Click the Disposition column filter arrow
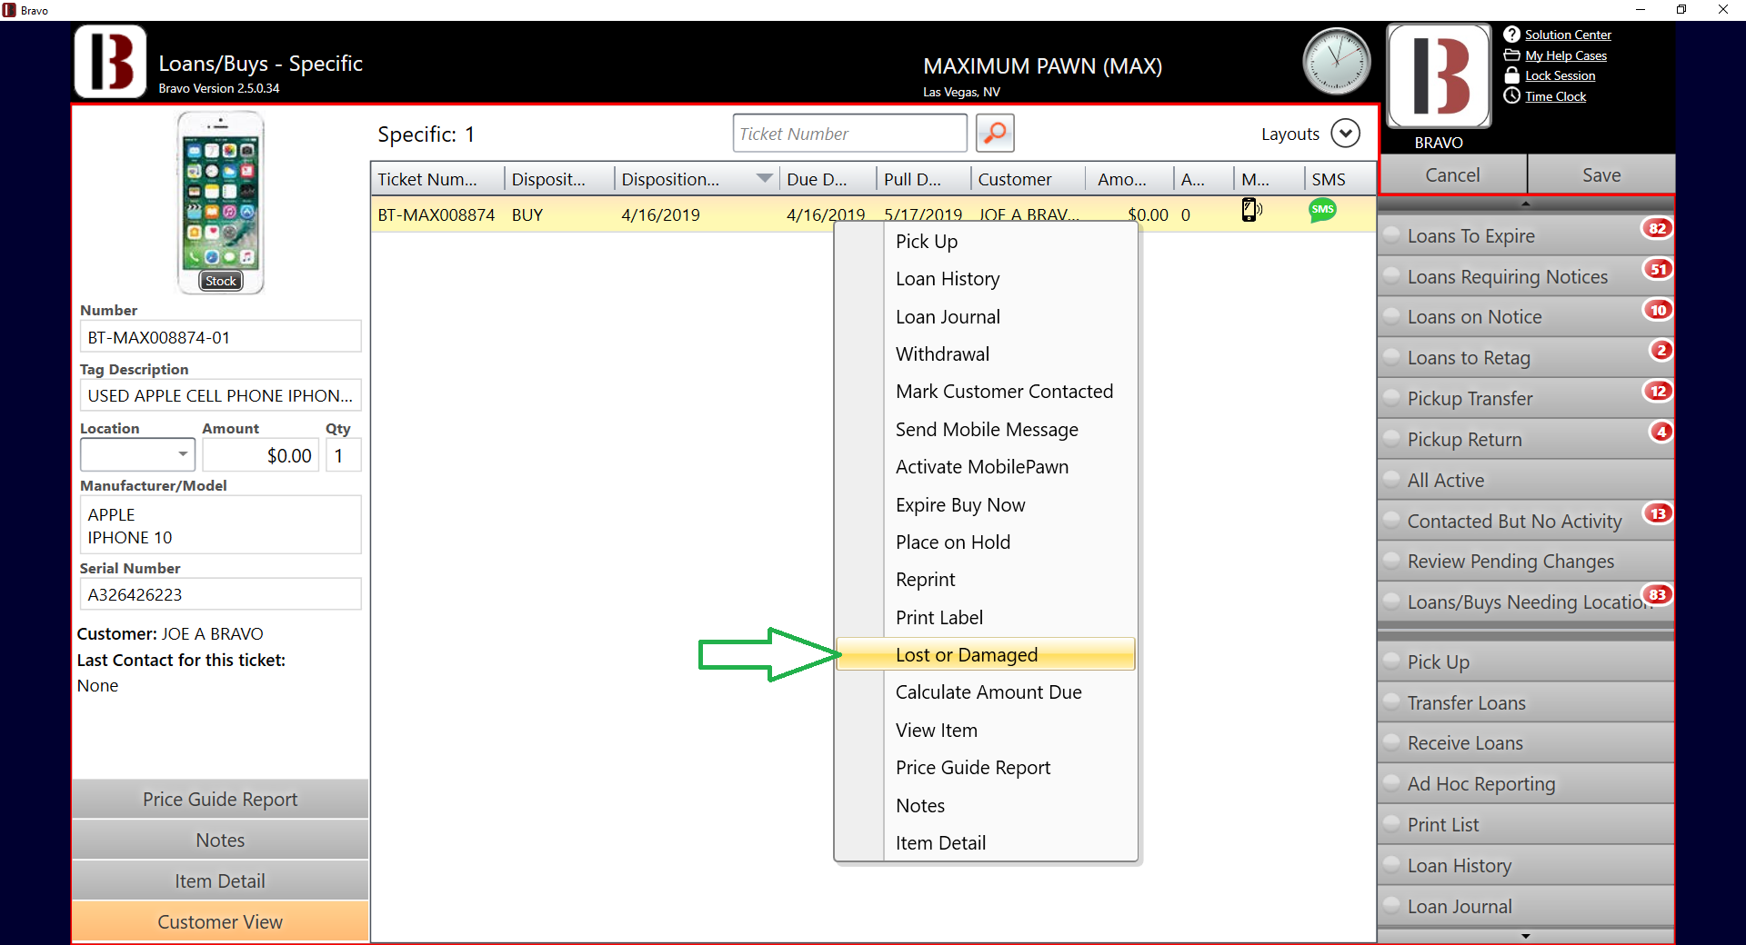This screenshot has width=1746, height=945. 765,178
